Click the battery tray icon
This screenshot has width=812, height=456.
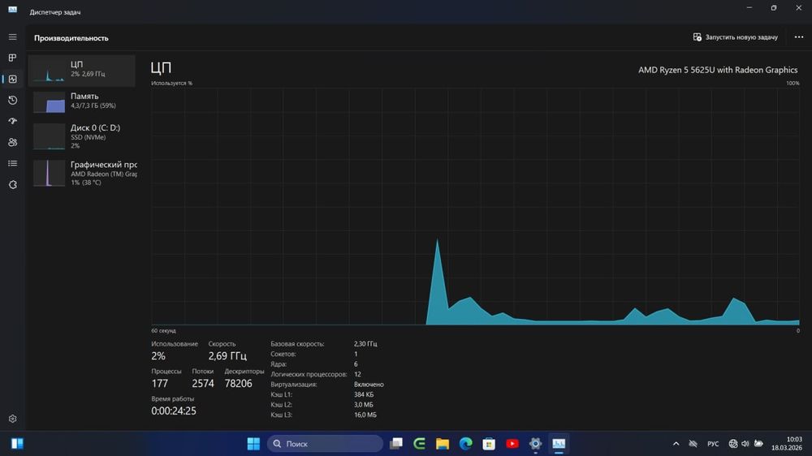pos(758,444)
